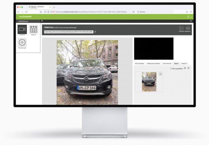The width and height of the screenshot is (209, 145).
Task: Delete the car thumbnail via its trash icon
Action: point(160,74)
